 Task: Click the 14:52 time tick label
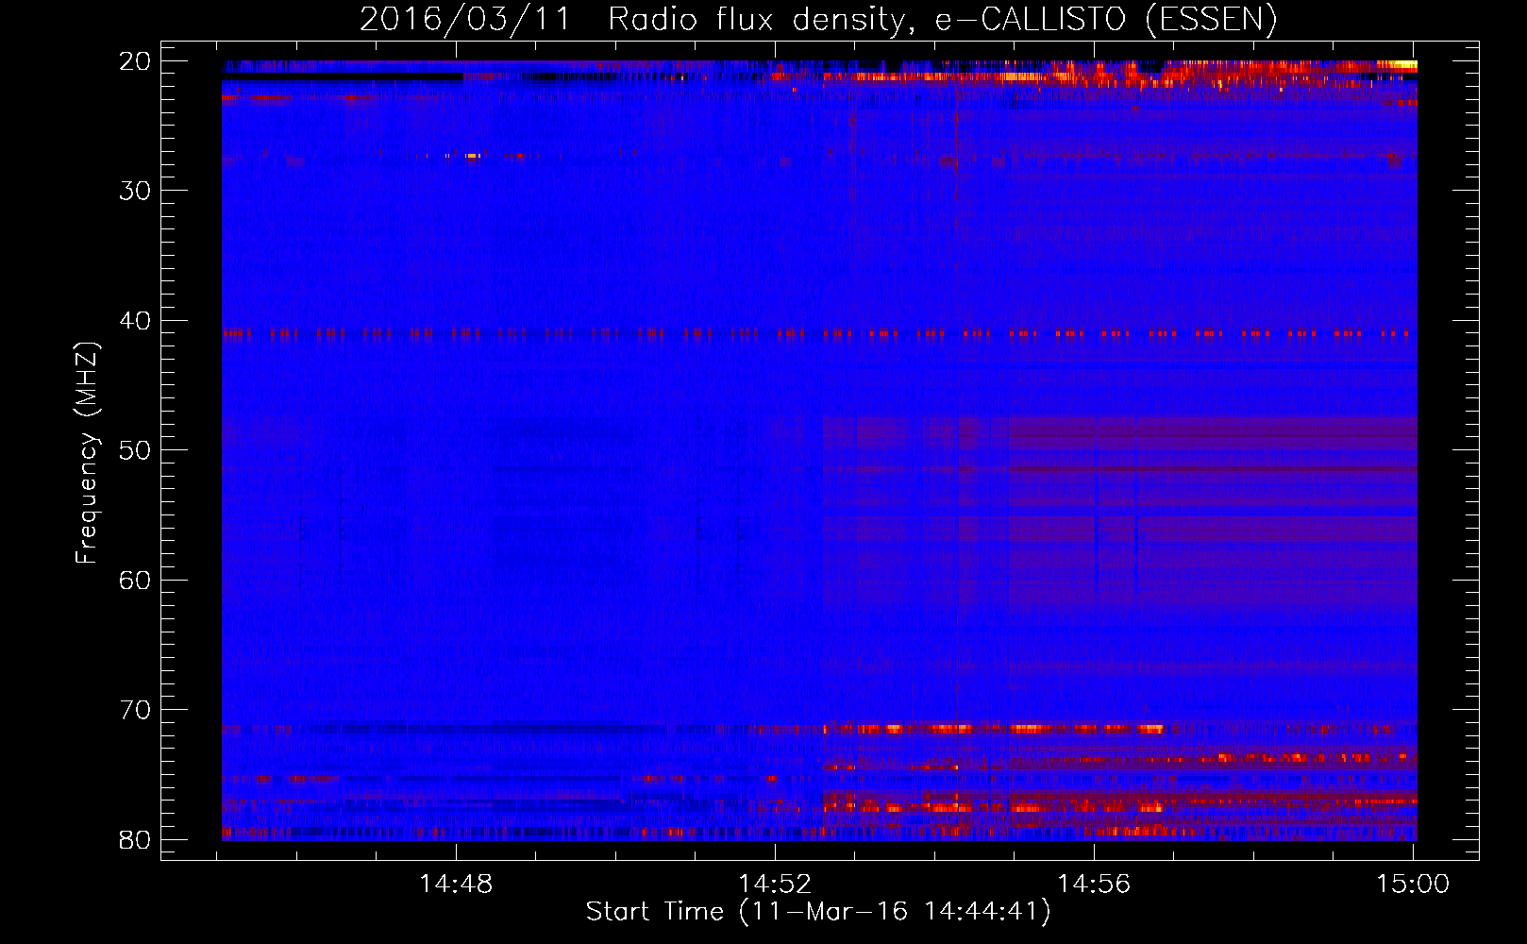(775, 884)
